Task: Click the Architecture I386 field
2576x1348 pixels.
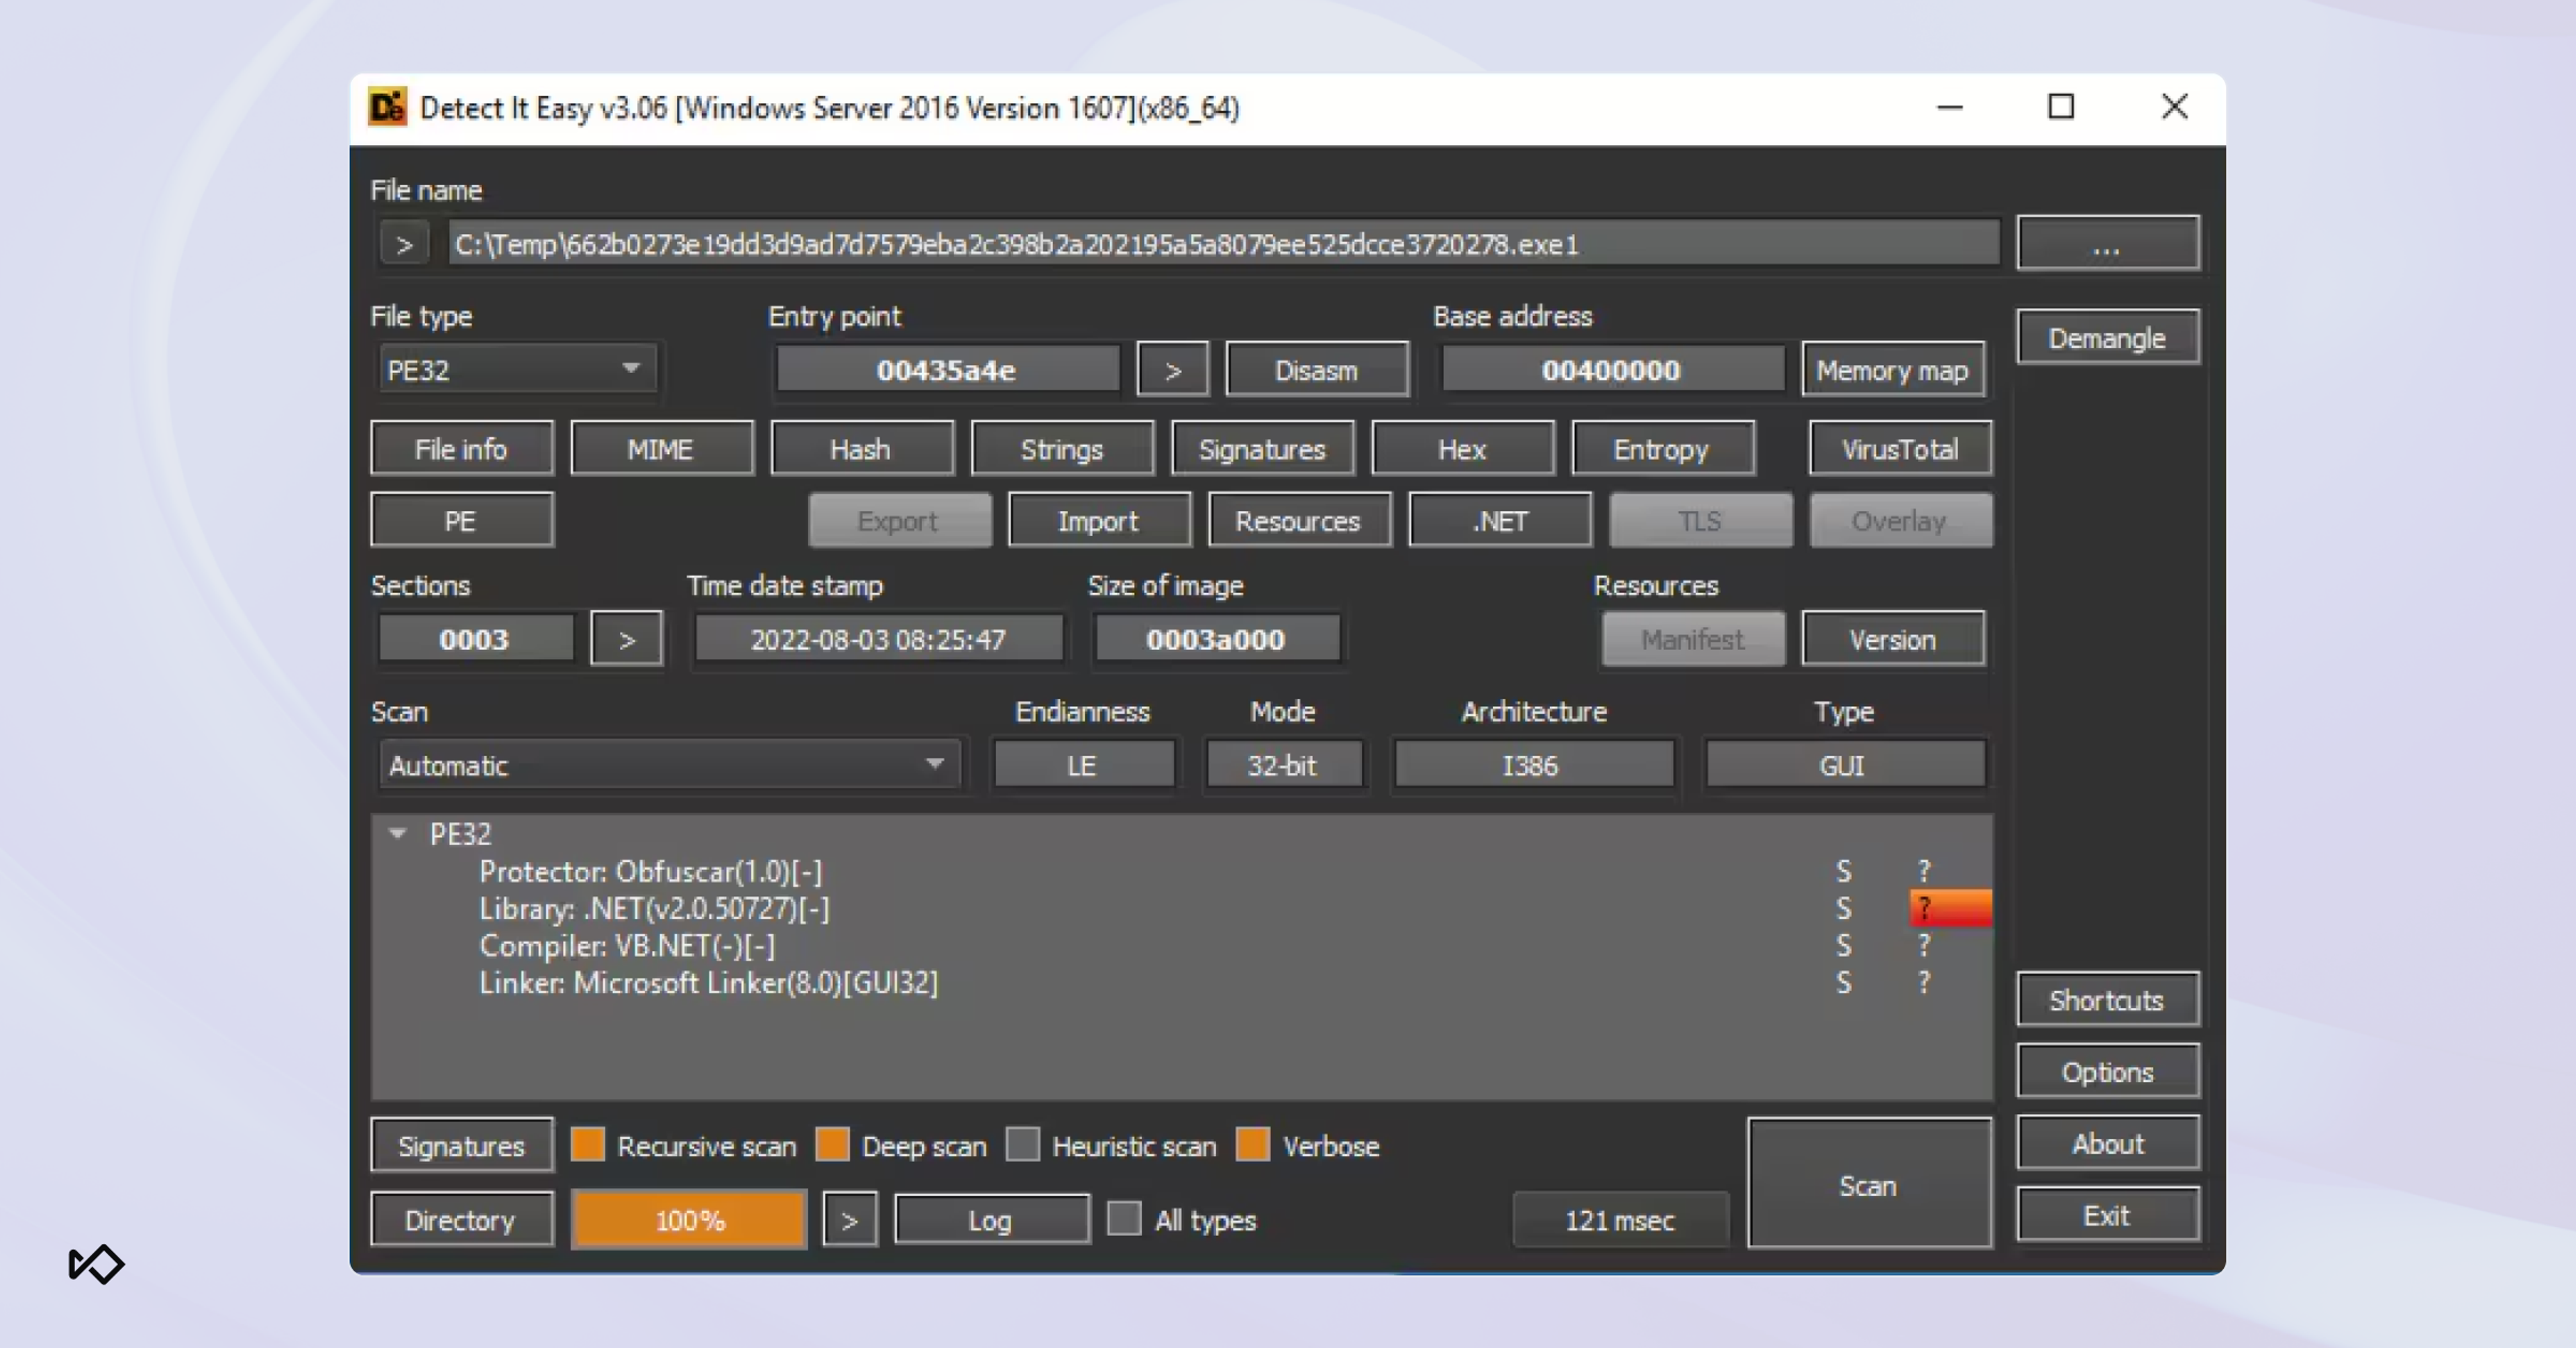Action: click(1533, 765)
